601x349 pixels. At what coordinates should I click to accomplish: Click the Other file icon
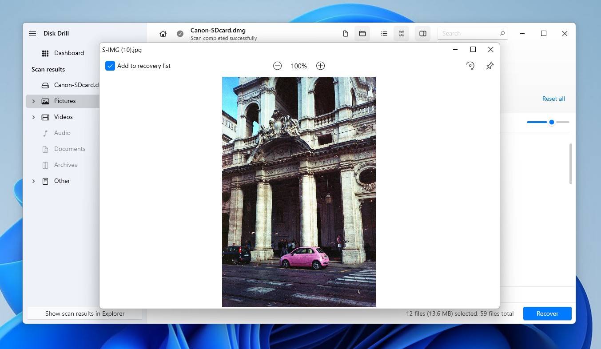click(45, 181)
